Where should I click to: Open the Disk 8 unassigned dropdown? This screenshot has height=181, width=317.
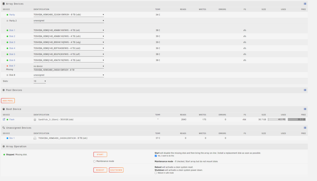coord(69,75)
